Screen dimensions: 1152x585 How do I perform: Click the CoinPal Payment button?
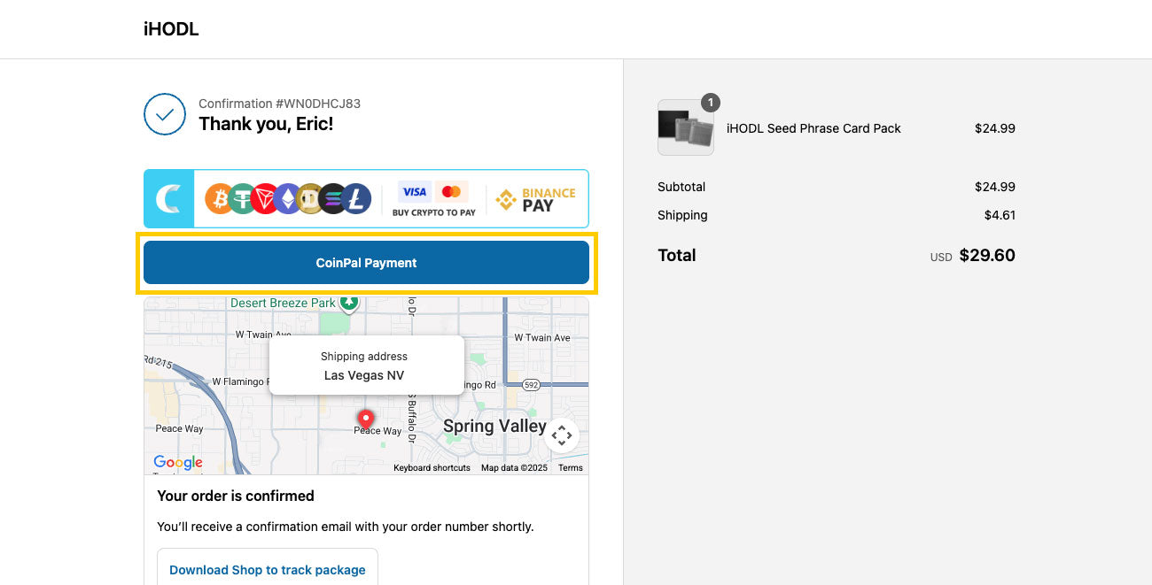click(366, 263)
